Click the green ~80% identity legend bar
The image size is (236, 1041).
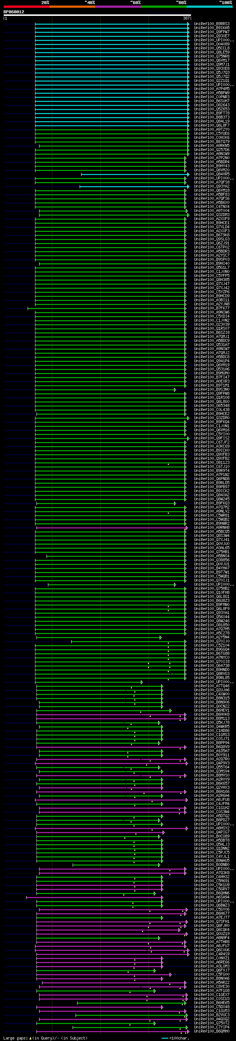[164, 7]
